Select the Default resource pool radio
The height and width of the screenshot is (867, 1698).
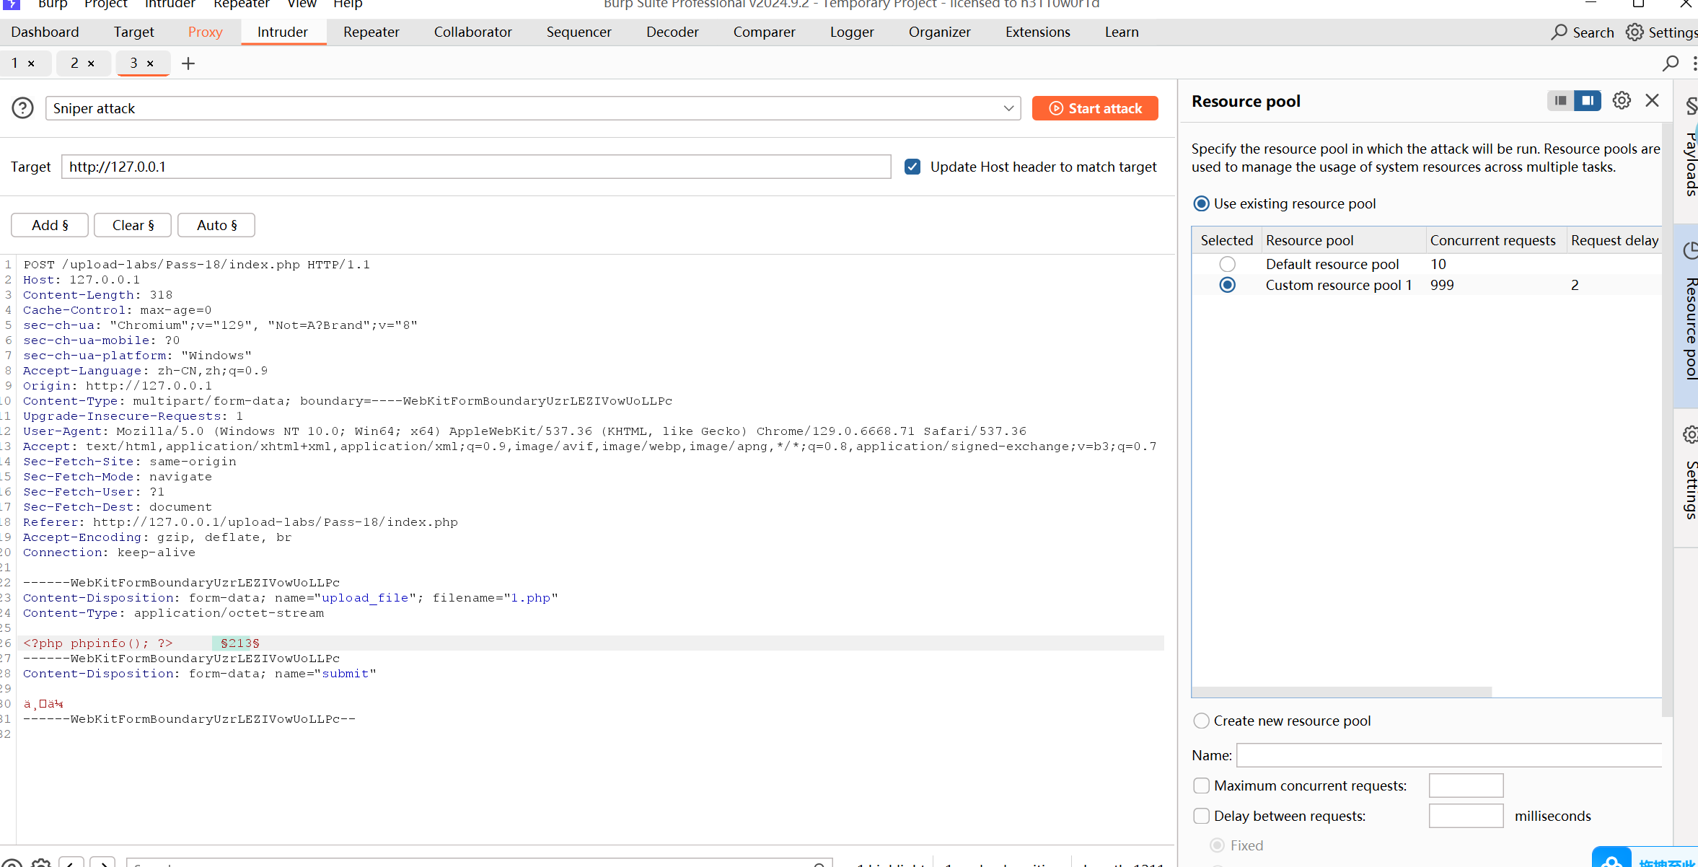click(x=1227, y=264)
